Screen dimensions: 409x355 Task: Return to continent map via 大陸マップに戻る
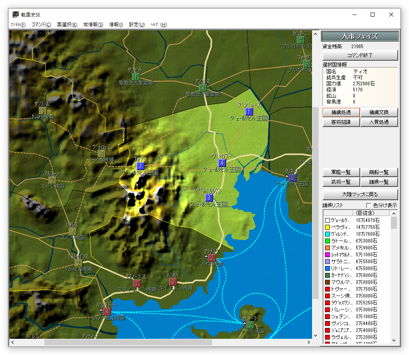[360, 194]
